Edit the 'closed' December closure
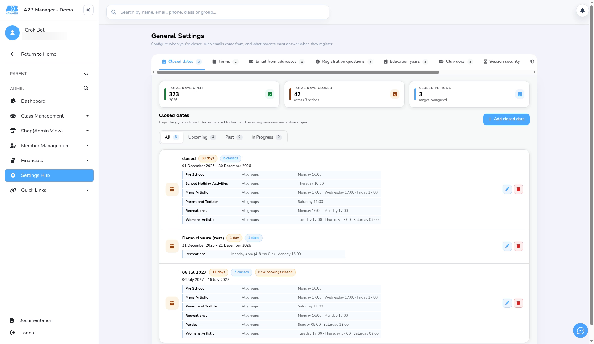The height and width of the screenshot is (344, 594). (x=507, y=189)
